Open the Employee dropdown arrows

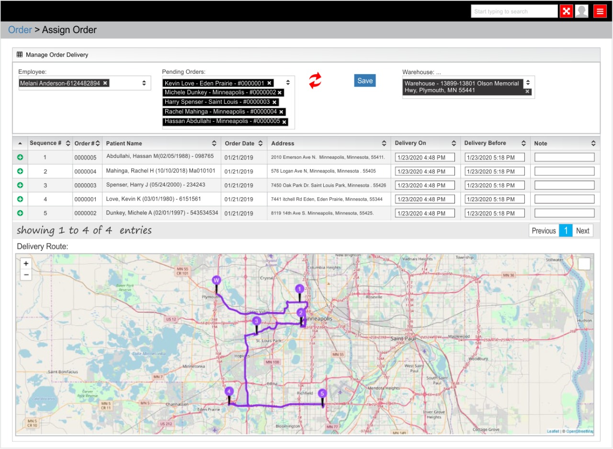tap(144, 83)
